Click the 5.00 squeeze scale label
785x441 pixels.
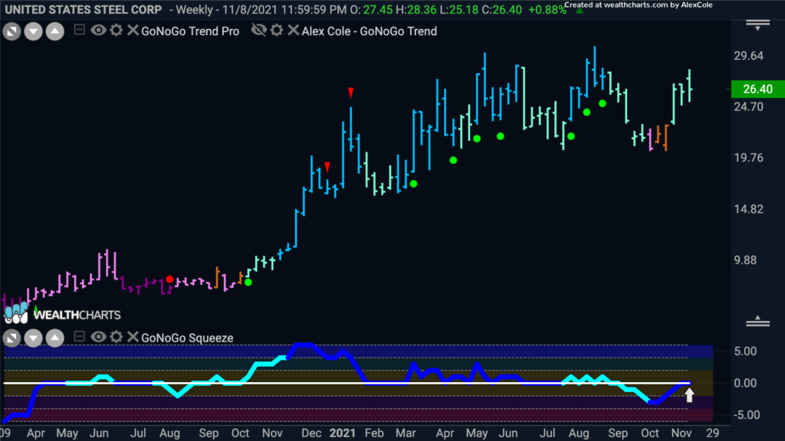[x=745, y=351]
